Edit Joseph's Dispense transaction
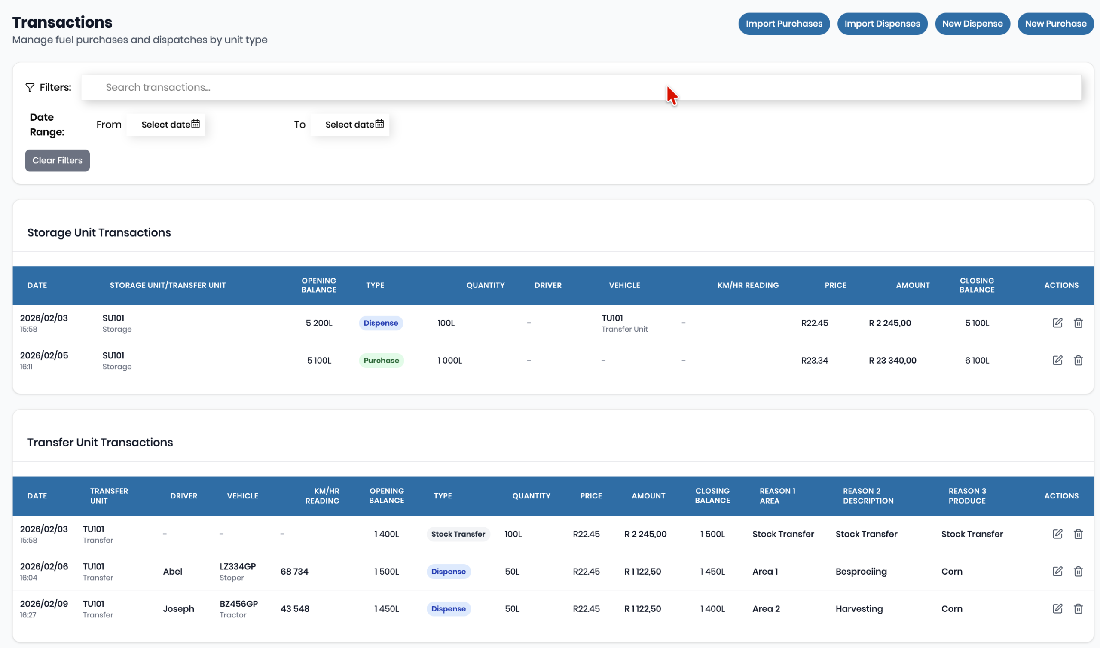The width and height of the screenshot is (1100, 648). (x=1057, y=609)
